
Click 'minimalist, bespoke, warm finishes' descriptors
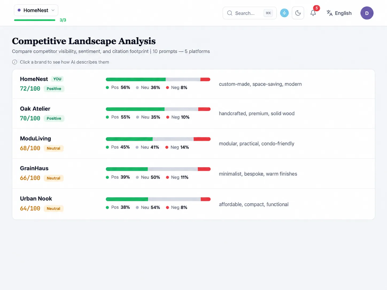pyautogui.click(x=258, y=174)
